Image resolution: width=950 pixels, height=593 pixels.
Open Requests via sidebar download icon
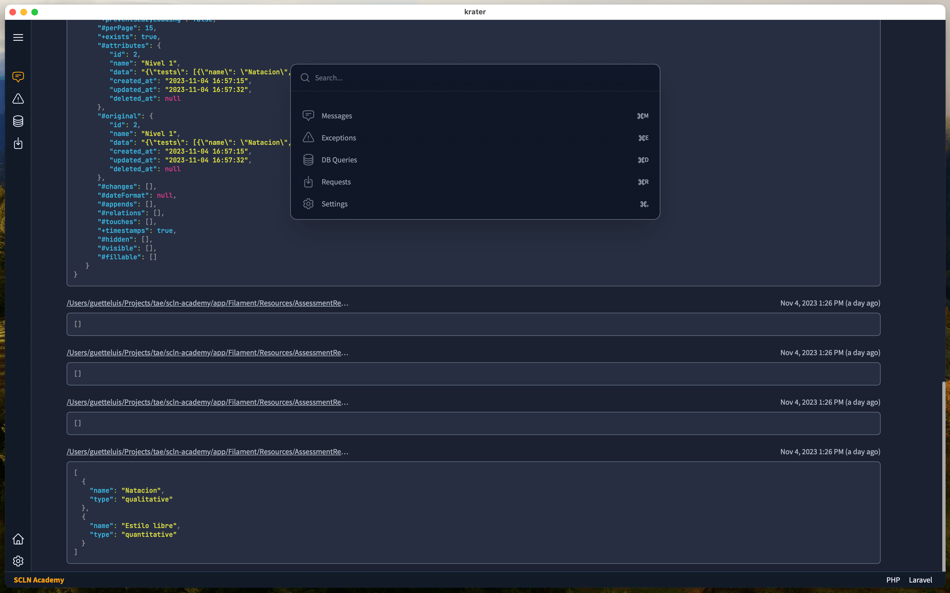click(x=18, y=143)
